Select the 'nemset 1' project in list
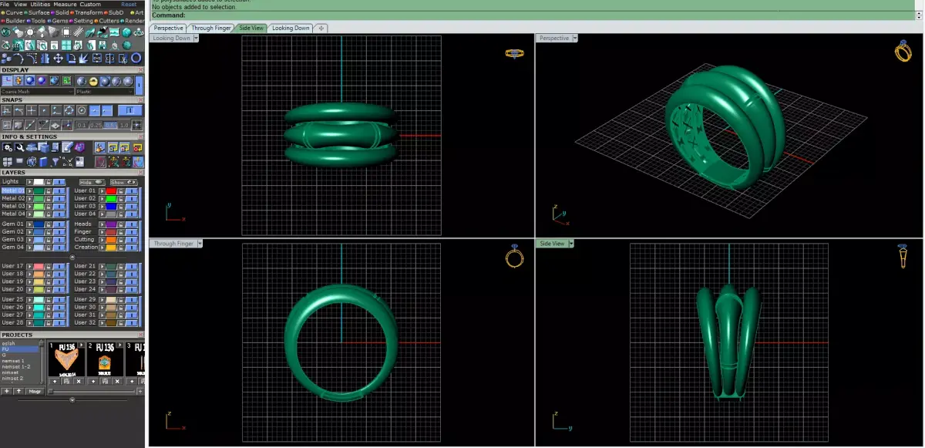The width and height of the screenshot is (925, 448). (13, 361)
